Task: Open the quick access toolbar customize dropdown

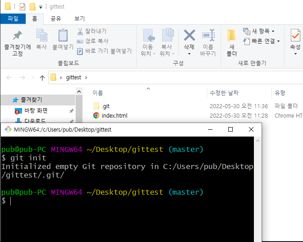Action: (41, 7)
